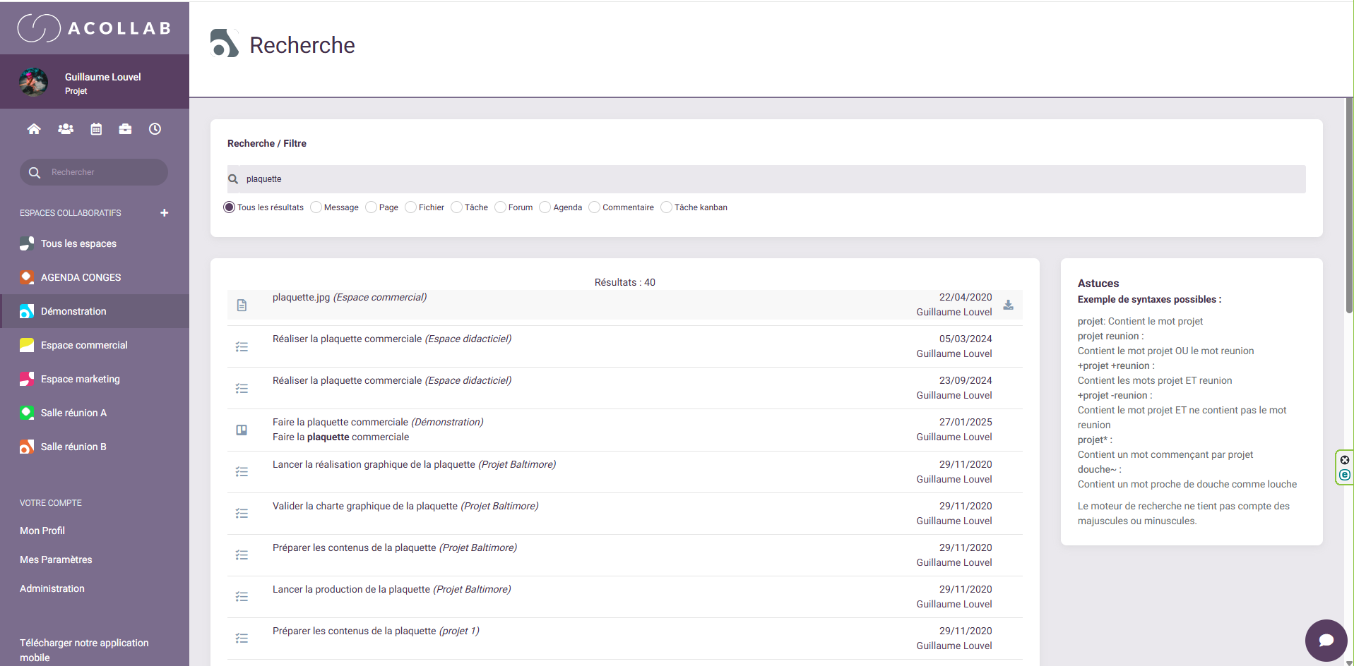Screen dimensions: 1354x666
Task: Click the Salle réunion A space icon
Action: click(x=27, y=413)
